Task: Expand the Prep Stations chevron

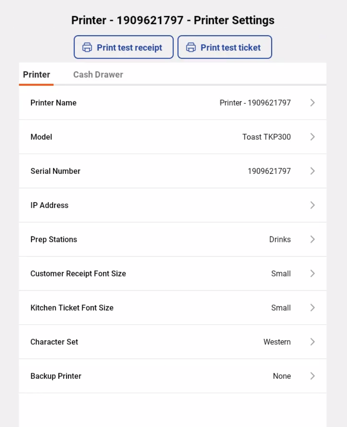Action: pyautogui.click(x=313, y=239)
